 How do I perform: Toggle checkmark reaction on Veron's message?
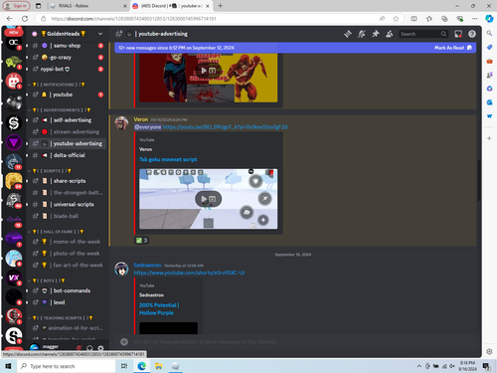pyautogui.click(x=141, y=241)
